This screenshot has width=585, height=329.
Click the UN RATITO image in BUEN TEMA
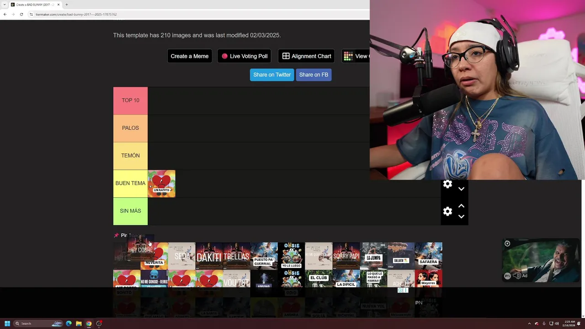coord(161,184)
